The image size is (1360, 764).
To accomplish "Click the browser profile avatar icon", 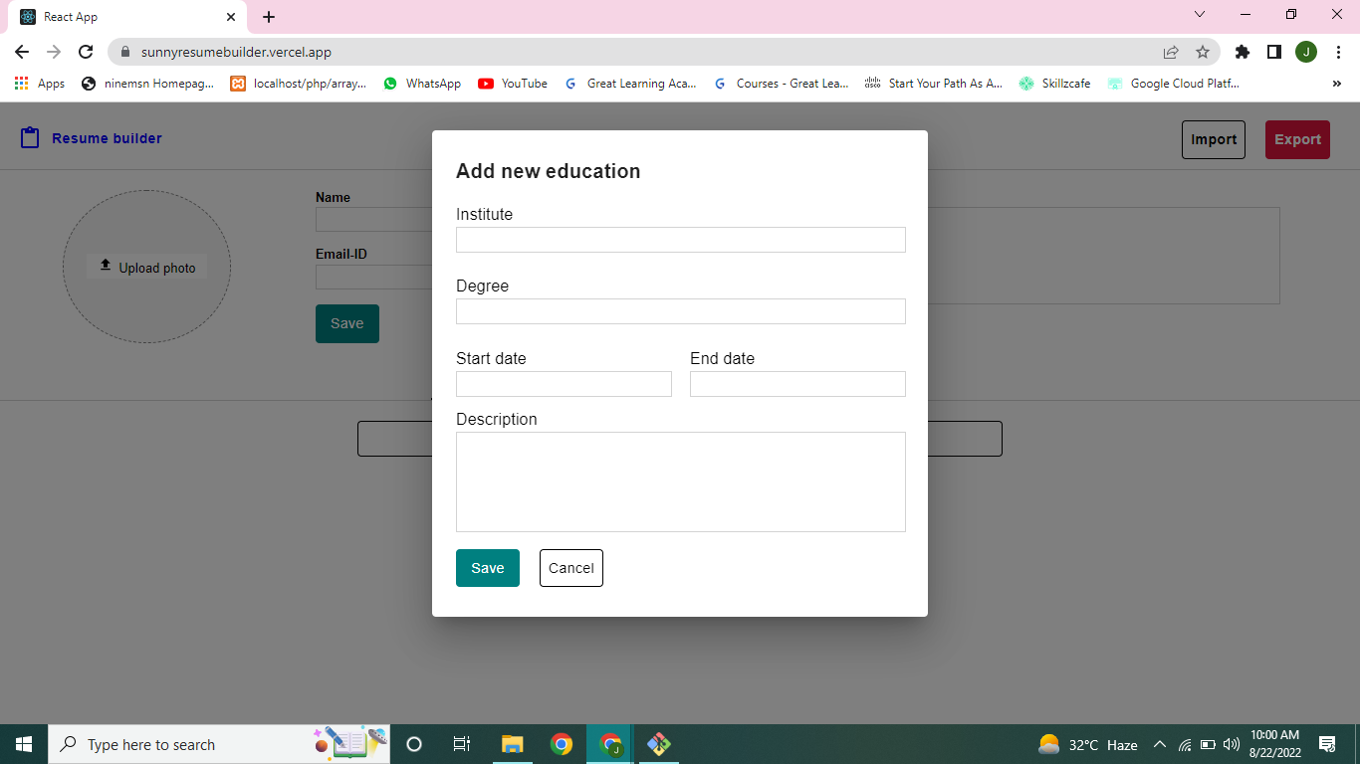I will click(x=1306, y=51).
